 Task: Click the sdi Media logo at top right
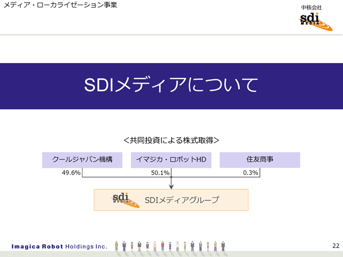click(x=316, y=22)
